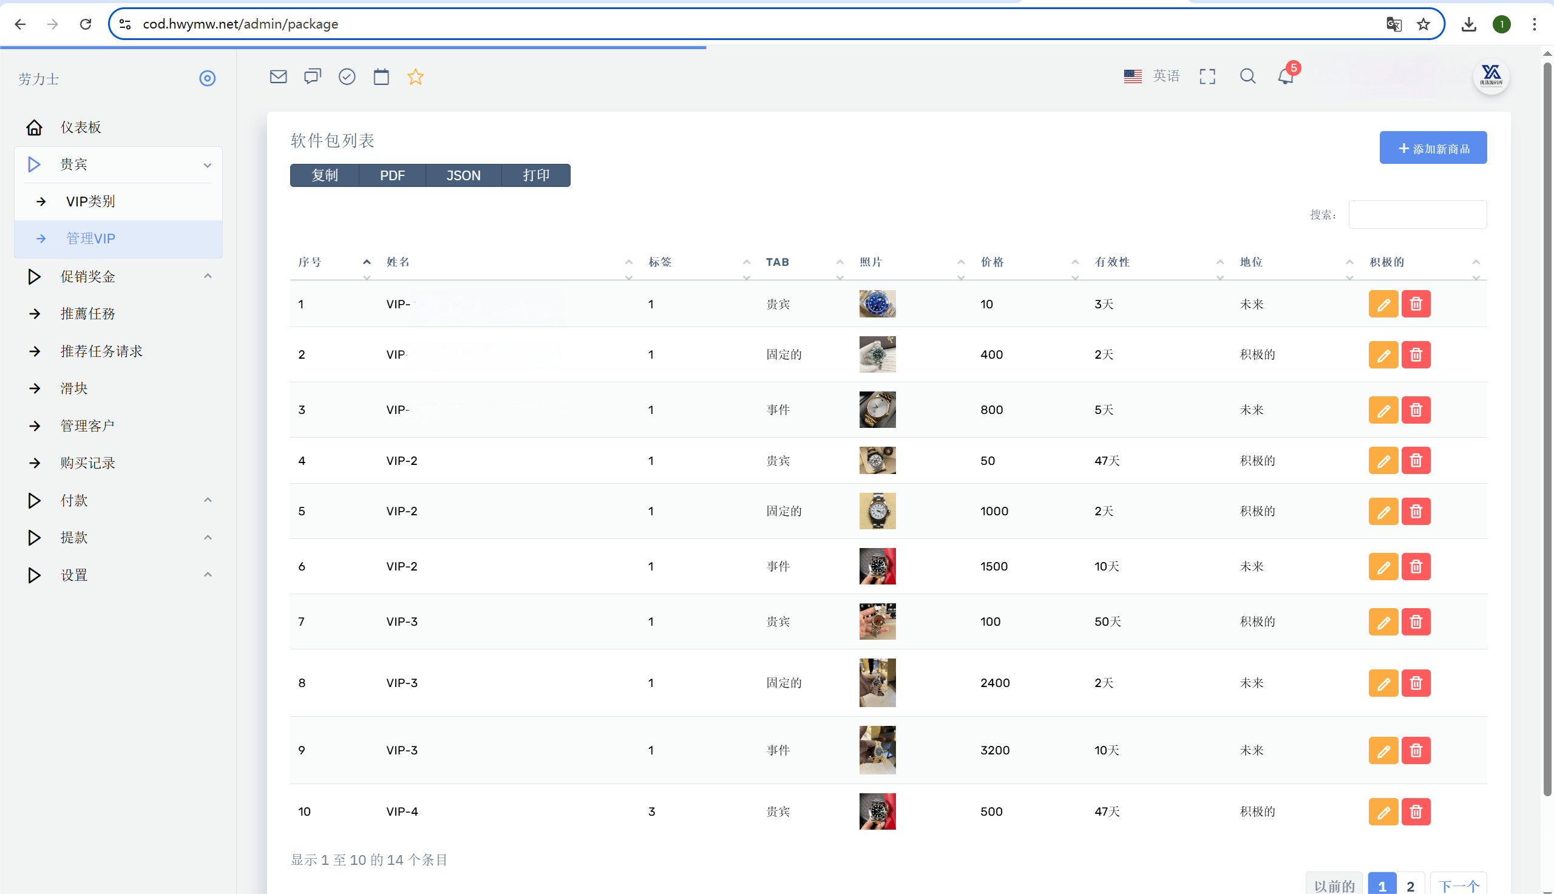The height and width of the screenshot is (894, 1554).
Task: Open the mail envelope icon
Action: pos(278,76)
